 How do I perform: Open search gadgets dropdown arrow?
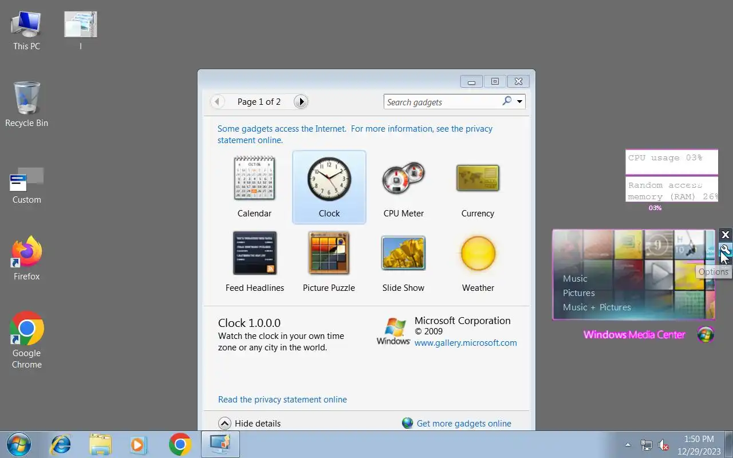[x=519, y=102]
